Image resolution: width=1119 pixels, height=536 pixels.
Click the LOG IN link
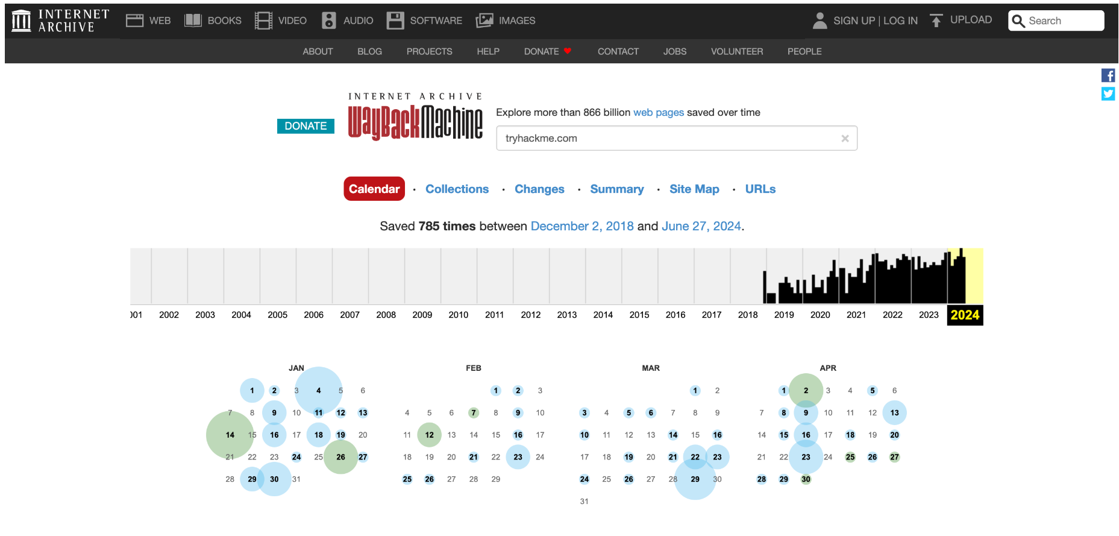click(x=900, y=20)
